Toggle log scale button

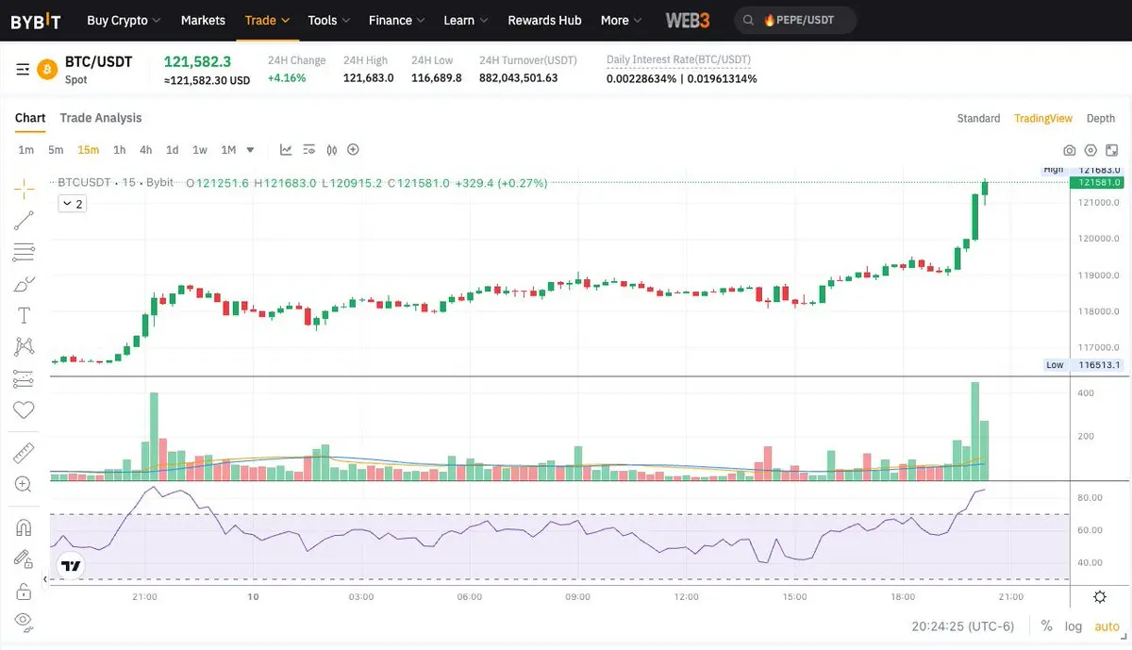1074,626
